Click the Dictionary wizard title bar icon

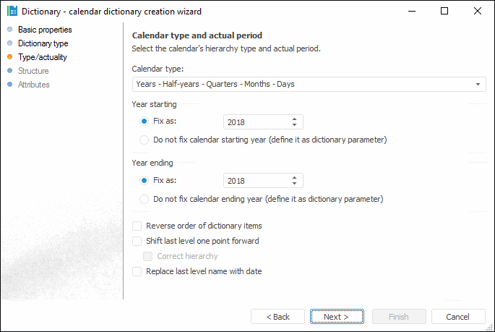point(12,12)
